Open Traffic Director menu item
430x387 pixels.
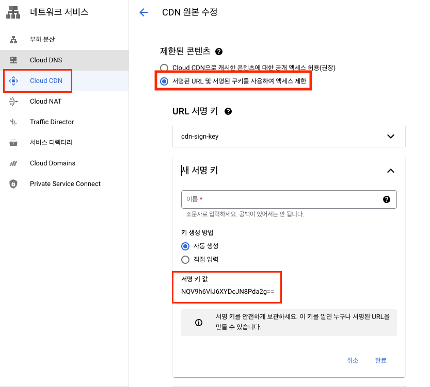[64, 122]
